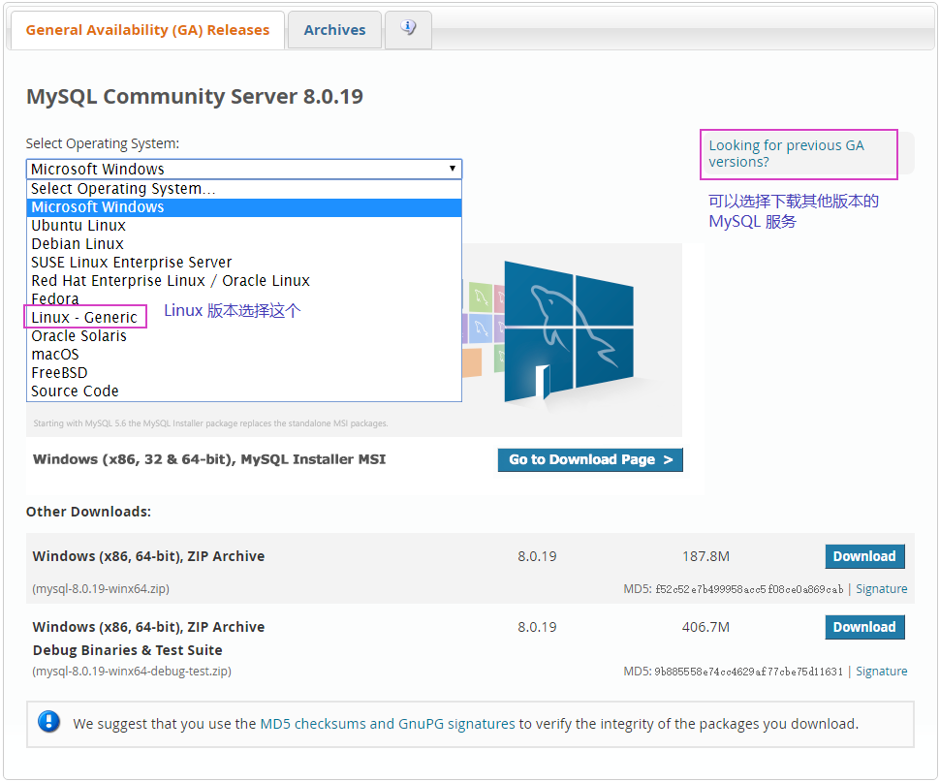Click file name (mysql-8.0.19-winx64.zip)

[101, 589]
